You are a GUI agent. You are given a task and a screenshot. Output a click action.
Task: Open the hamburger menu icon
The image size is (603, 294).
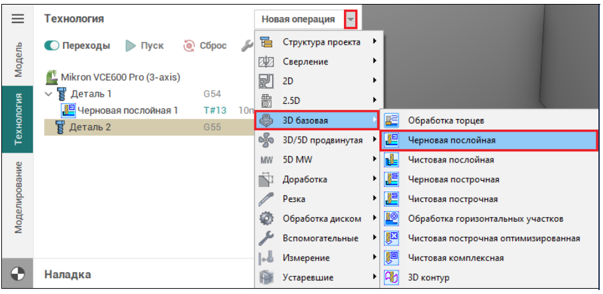point(18,19)
